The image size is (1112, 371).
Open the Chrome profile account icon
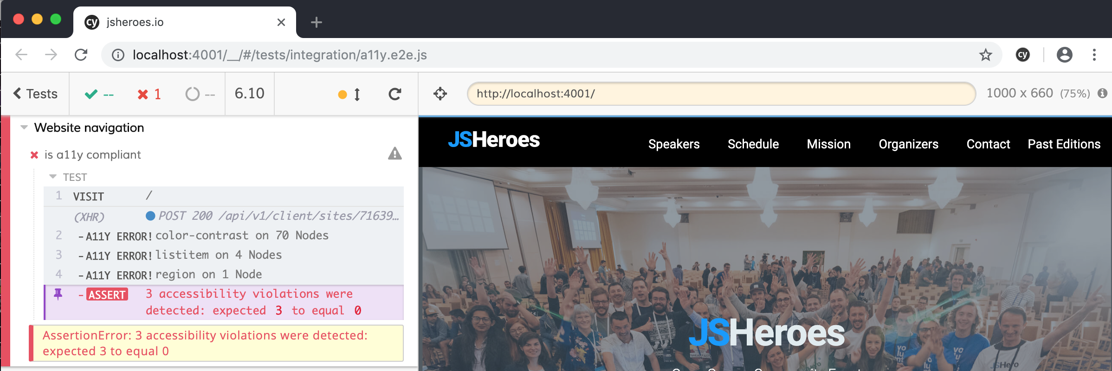click(x=1064, y=55)
